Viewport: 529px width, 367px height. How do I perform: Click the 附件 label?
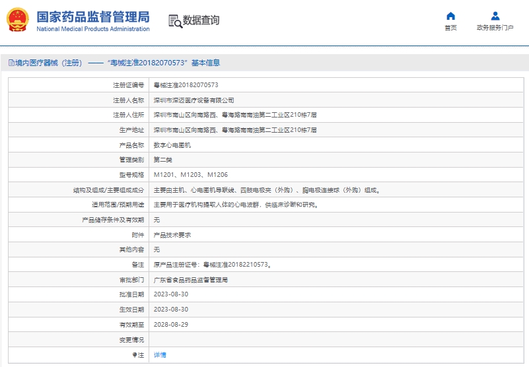(x=138, y=235)
